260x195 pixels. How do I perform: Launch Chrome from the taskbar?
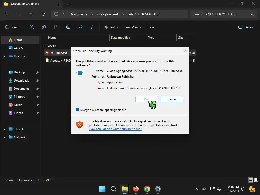(x=147, y=189)
